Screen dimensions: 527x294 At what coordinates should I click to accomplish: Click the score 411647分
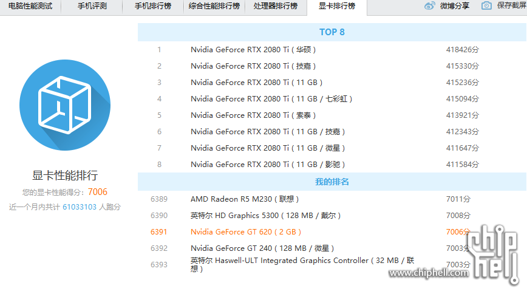pos(463,148)
